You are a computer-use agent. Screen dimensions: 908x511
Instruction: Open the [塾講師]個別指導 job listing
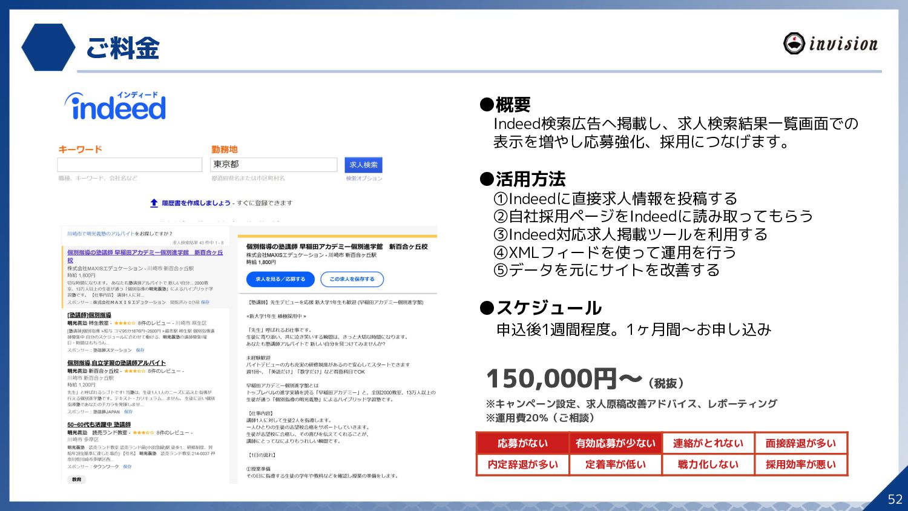(89, 315)
